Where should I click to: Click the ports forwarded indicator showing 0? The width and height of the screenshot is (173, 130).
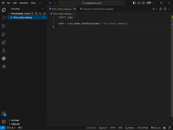[20, 128]
